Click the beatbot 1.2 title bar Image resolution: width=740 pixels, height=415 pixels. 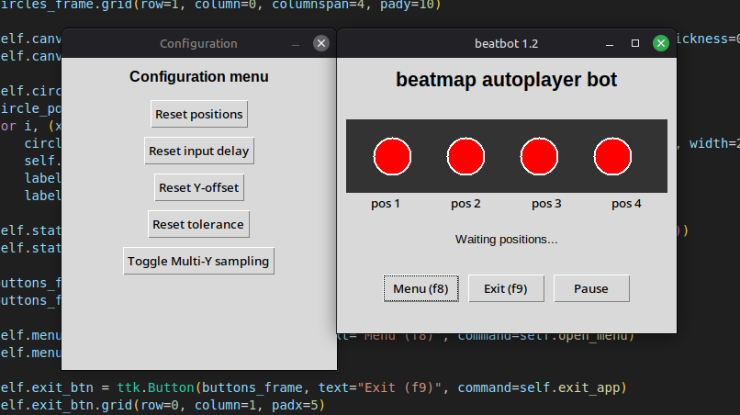pyautogui.click(x=506, y=43)
